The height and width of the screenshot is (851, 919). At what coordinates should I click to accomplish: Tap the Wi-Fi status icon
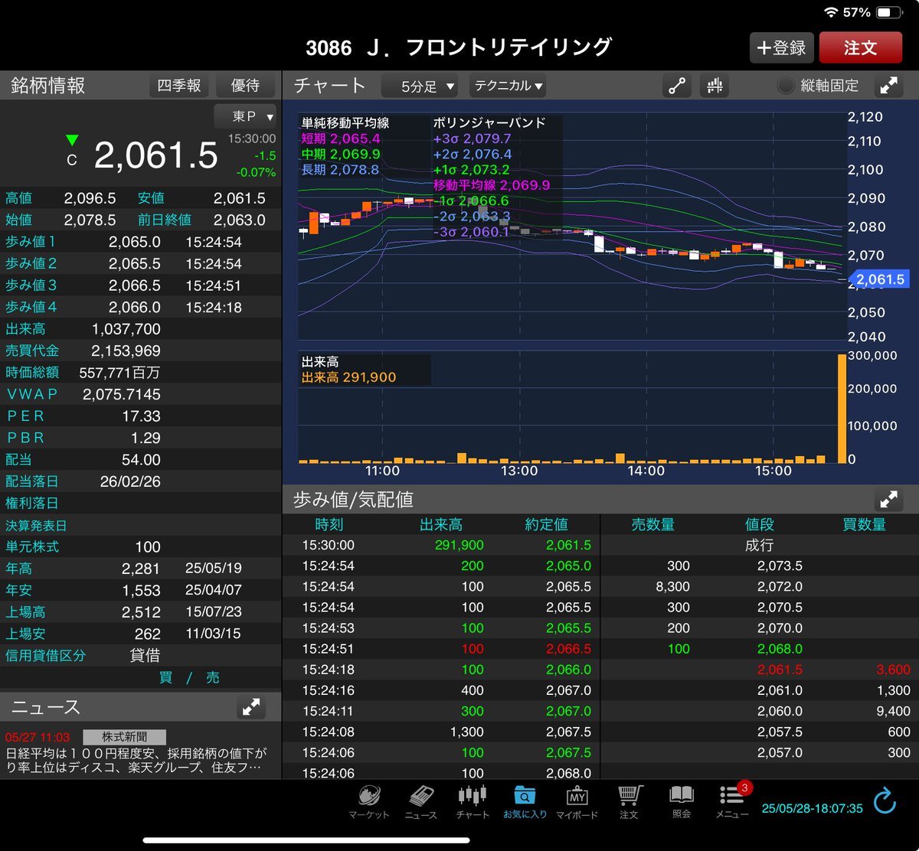click(x=831, y=13)
